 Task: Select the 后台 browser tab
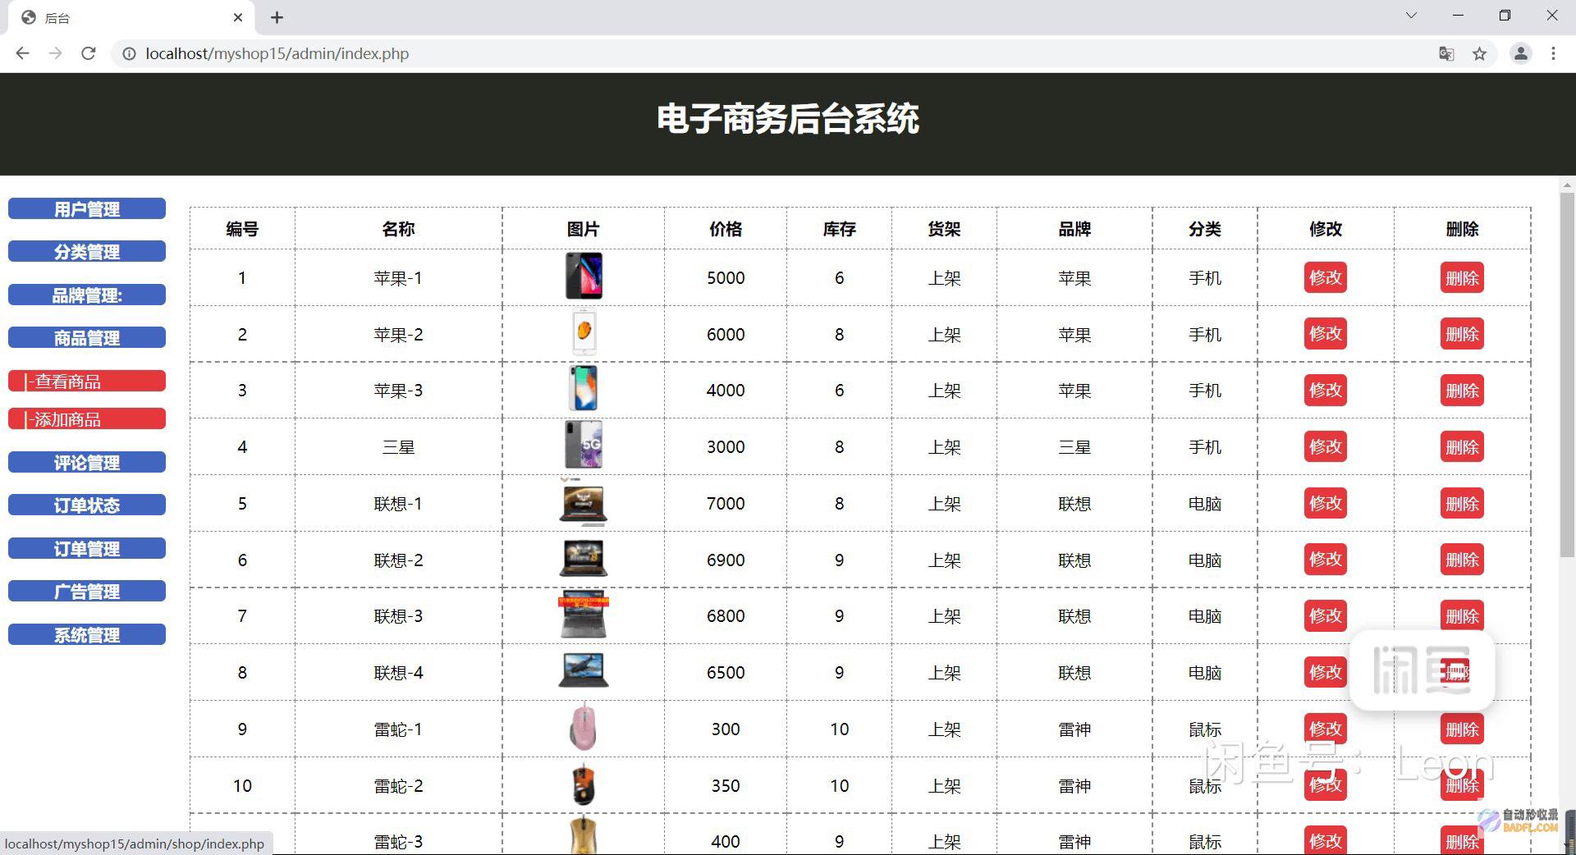tap(131, 17)
